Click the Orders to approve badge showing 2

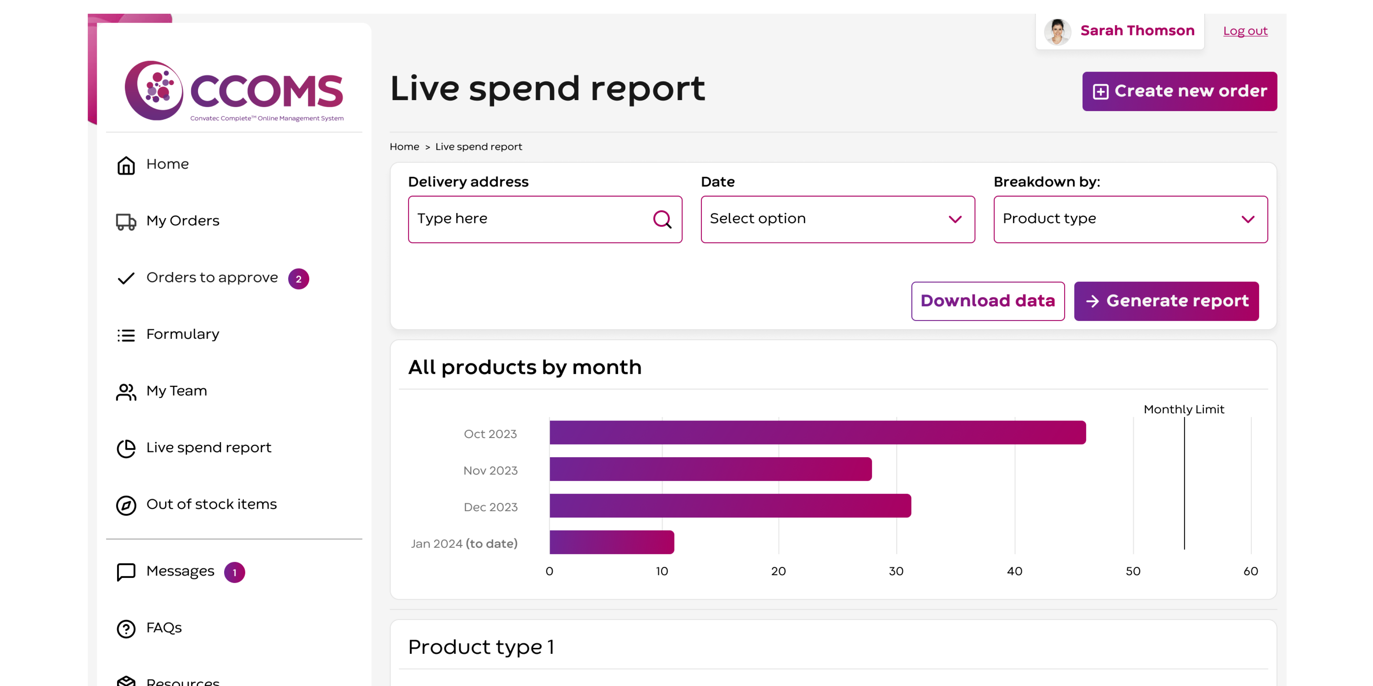tap(299, 279)
